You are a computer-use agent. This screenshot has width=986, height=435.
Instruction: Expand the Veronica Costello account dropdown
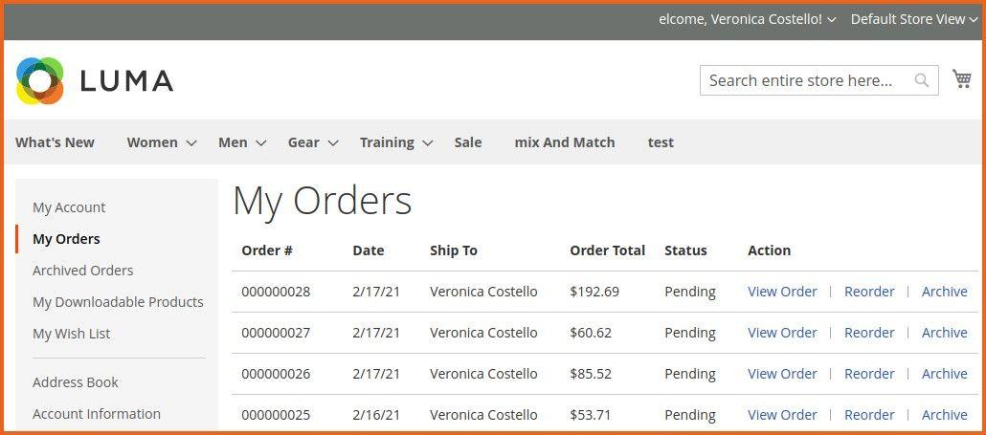[831, 19]
